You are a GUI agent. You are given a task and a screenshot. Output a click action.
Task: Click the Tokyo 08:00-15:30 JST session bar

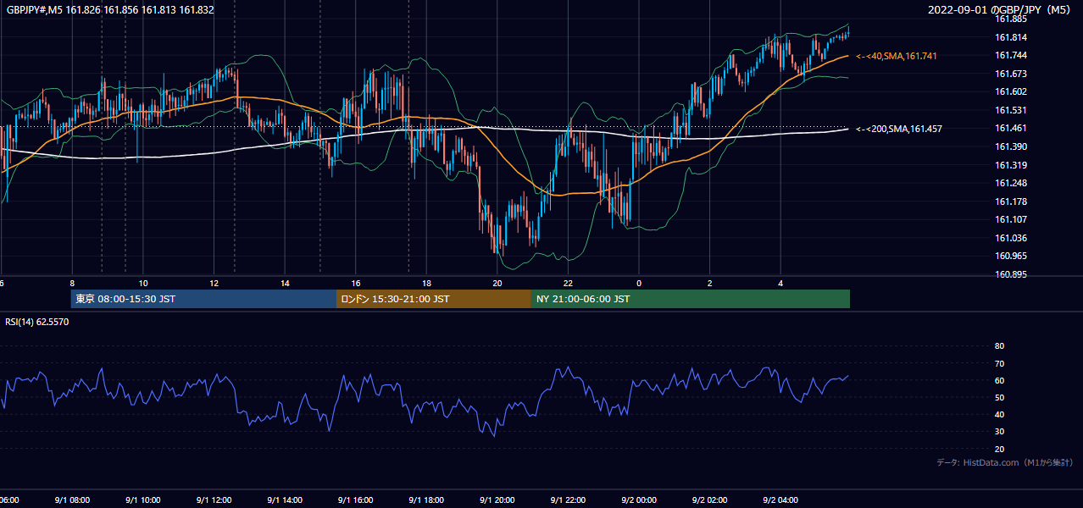pyautogui.click(x=203, y=299)
